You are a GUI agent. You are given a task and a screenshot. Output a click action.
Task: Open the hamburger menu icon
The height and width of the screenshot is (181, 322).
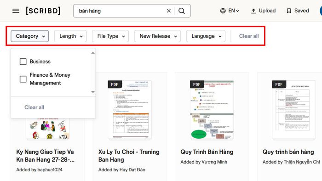coord(16,11)
